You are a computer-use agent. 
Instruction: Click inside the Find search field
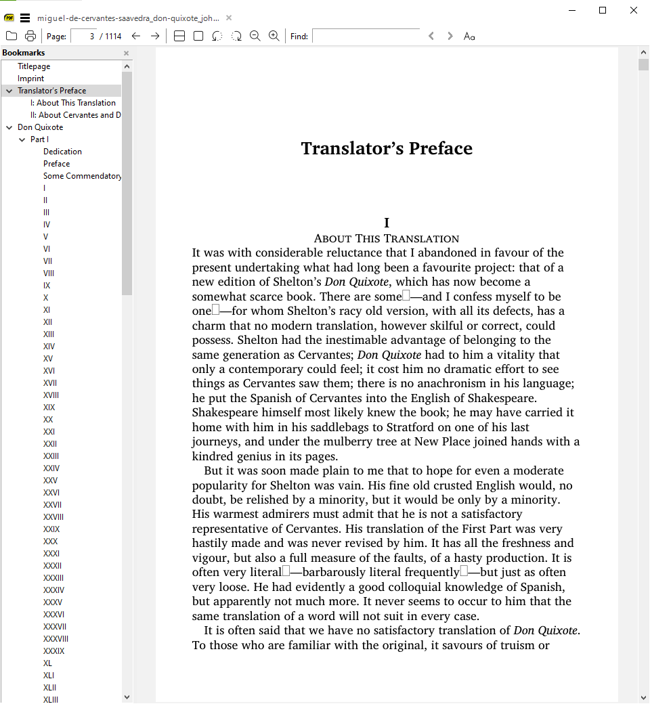pos(366,36)
